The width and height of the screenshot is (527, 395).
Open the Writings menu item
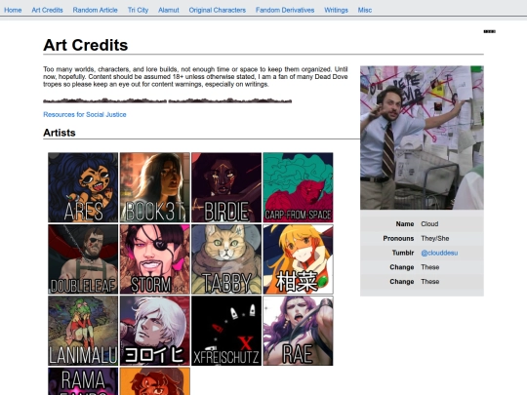pyautogui.click(x=336, y=10)
